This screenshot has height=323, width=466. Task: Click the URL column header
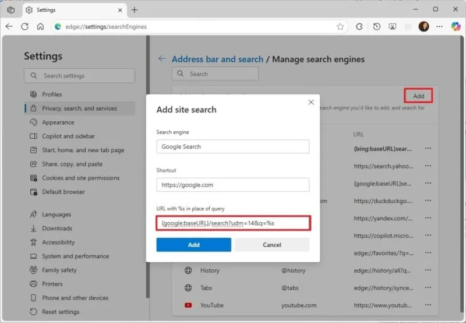[358, 135]
